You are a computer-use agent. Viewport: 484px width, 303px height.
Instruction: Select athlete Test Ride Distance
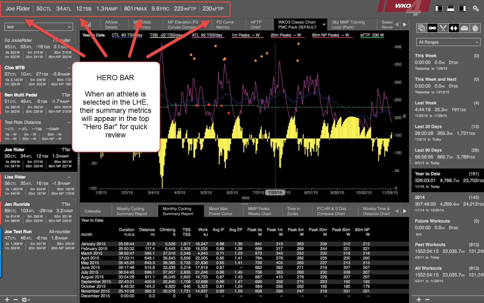point(38,131)
